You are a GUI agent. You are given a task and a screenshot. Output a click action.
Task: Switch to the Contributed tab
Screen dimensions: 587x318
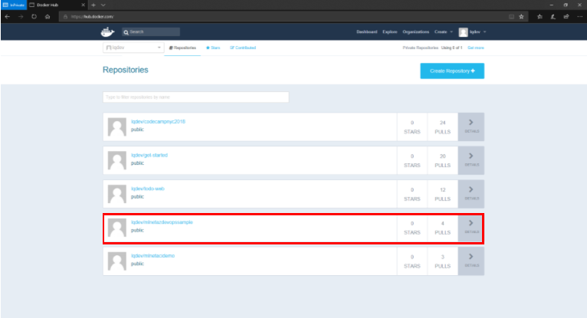point(243,48)
